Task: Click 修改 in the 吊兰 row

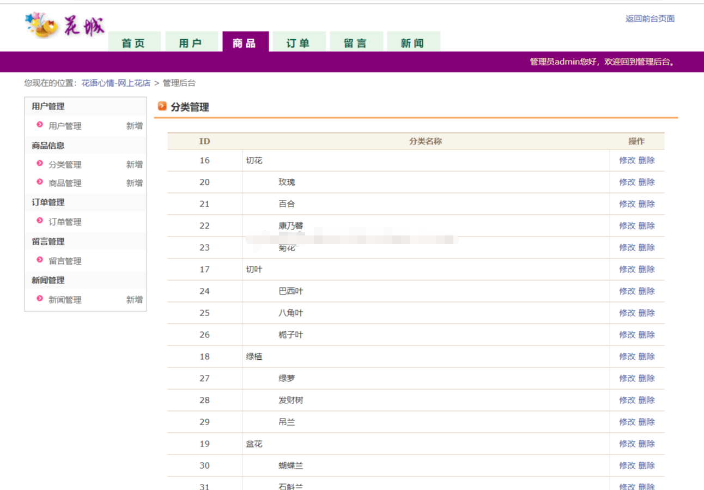Action: point(627,422)
